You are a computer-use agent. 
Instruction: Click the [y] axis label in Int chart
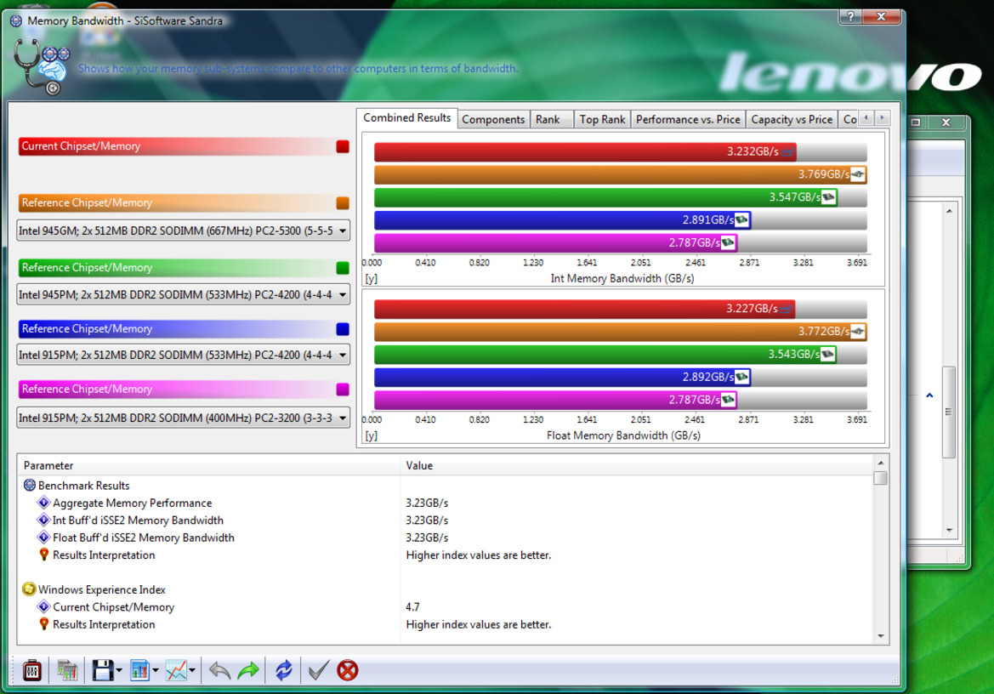click(x=371, y=279)
